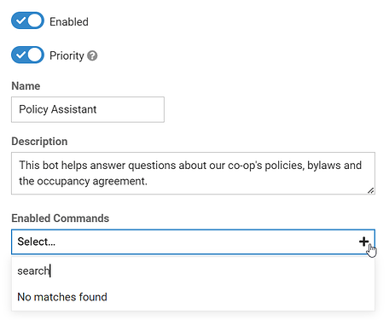Image resolution: width=389 pixels, height=320 pixels.
Task: Click the 'Name' field label
Action: point(26,86)
